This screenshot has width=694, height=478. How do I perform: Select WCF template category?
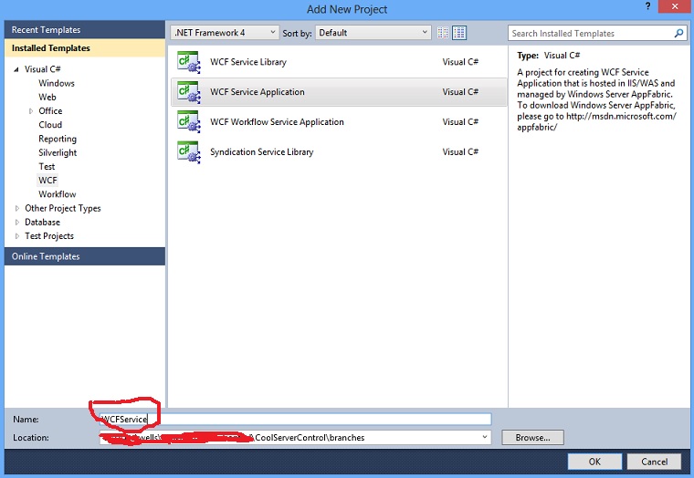[x=47, y=181]
